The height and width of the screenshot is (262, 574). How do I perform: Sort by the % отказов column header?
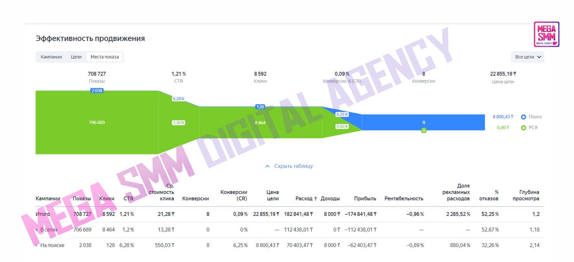point(489,195)
